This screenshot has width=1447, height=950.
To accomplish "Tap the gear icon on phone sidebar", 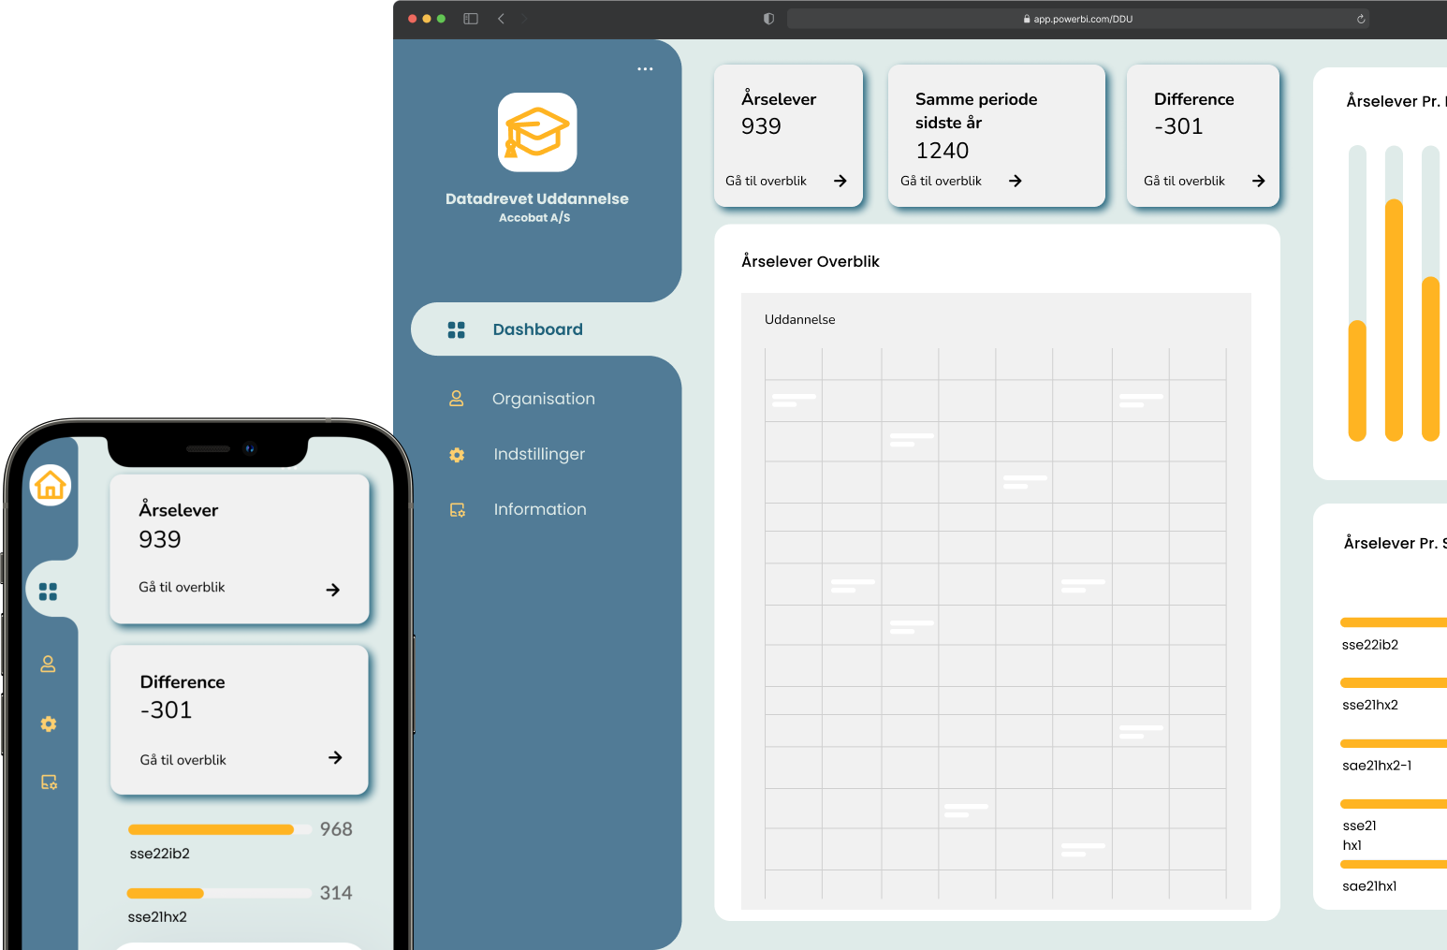I will pos(49,723).
